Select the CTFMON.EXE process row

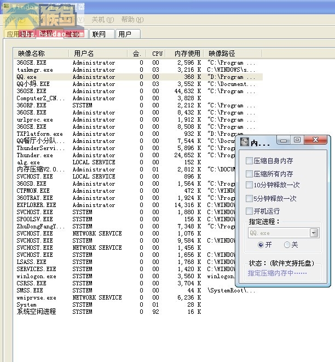point(125,191)
